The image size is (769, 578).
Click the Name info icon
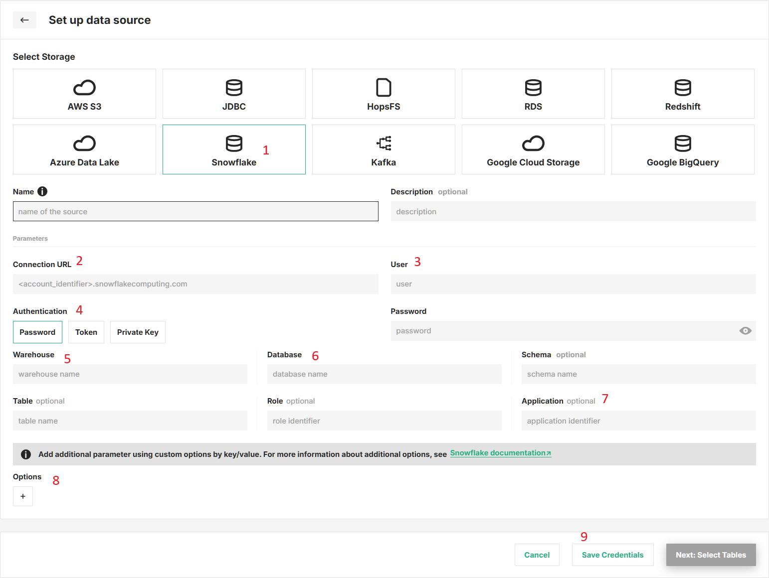[x=42, y=191]
